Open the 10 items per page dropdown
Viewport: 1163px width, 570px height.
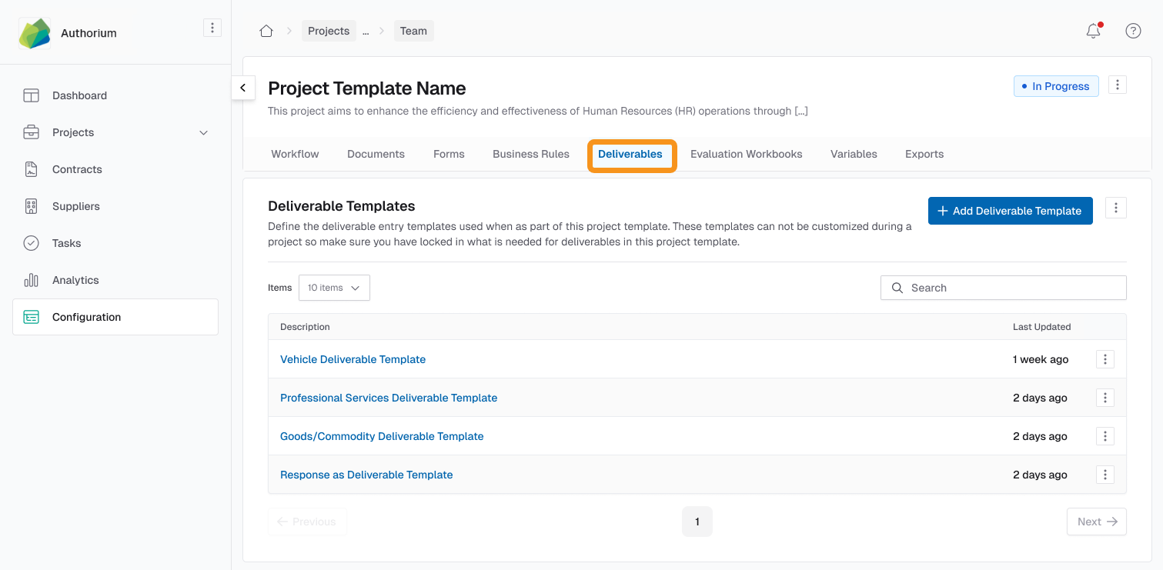click(x=333, y=287)
